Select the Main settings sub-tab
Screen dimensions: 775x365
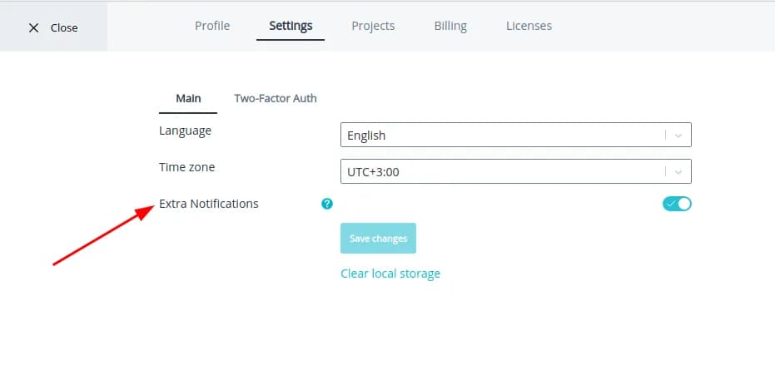188,98
